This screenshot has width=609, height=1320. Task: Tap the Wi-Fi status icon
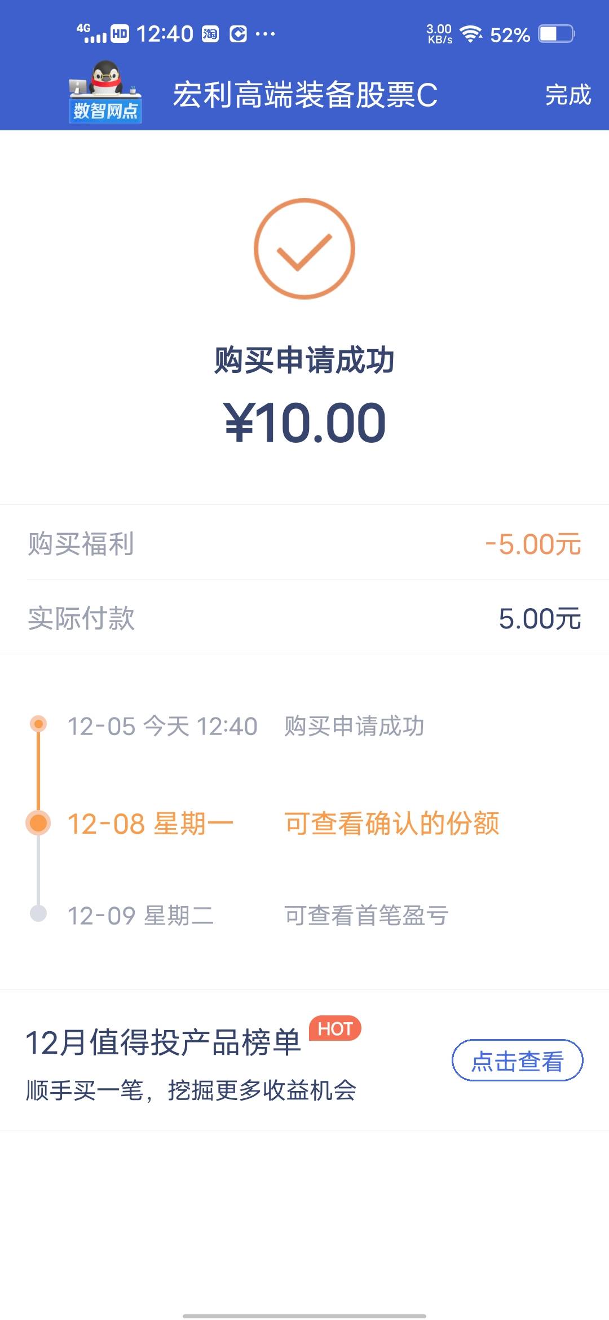coord(471,34)
